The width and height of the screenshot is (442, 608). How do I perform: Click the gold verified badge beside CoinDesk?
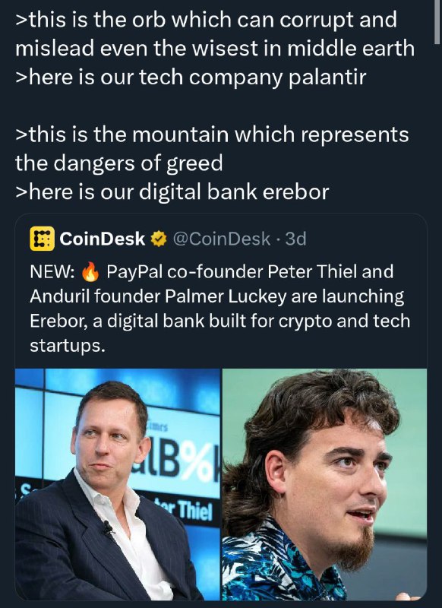pyautogui.click(x=159, y=239)
